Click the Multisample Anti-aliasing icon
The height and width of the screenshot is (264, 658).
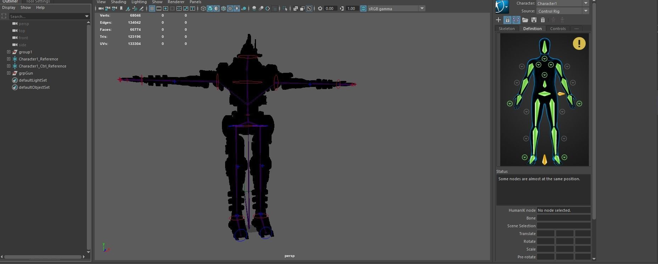pos(268,8)
